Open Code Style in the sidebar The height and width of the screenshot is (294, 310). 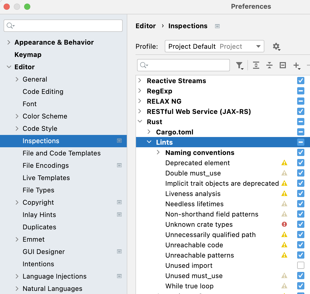coord(40,129)
